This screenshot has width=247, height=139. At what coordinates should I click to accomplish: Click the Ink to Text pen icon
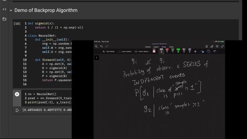point(215,51)
